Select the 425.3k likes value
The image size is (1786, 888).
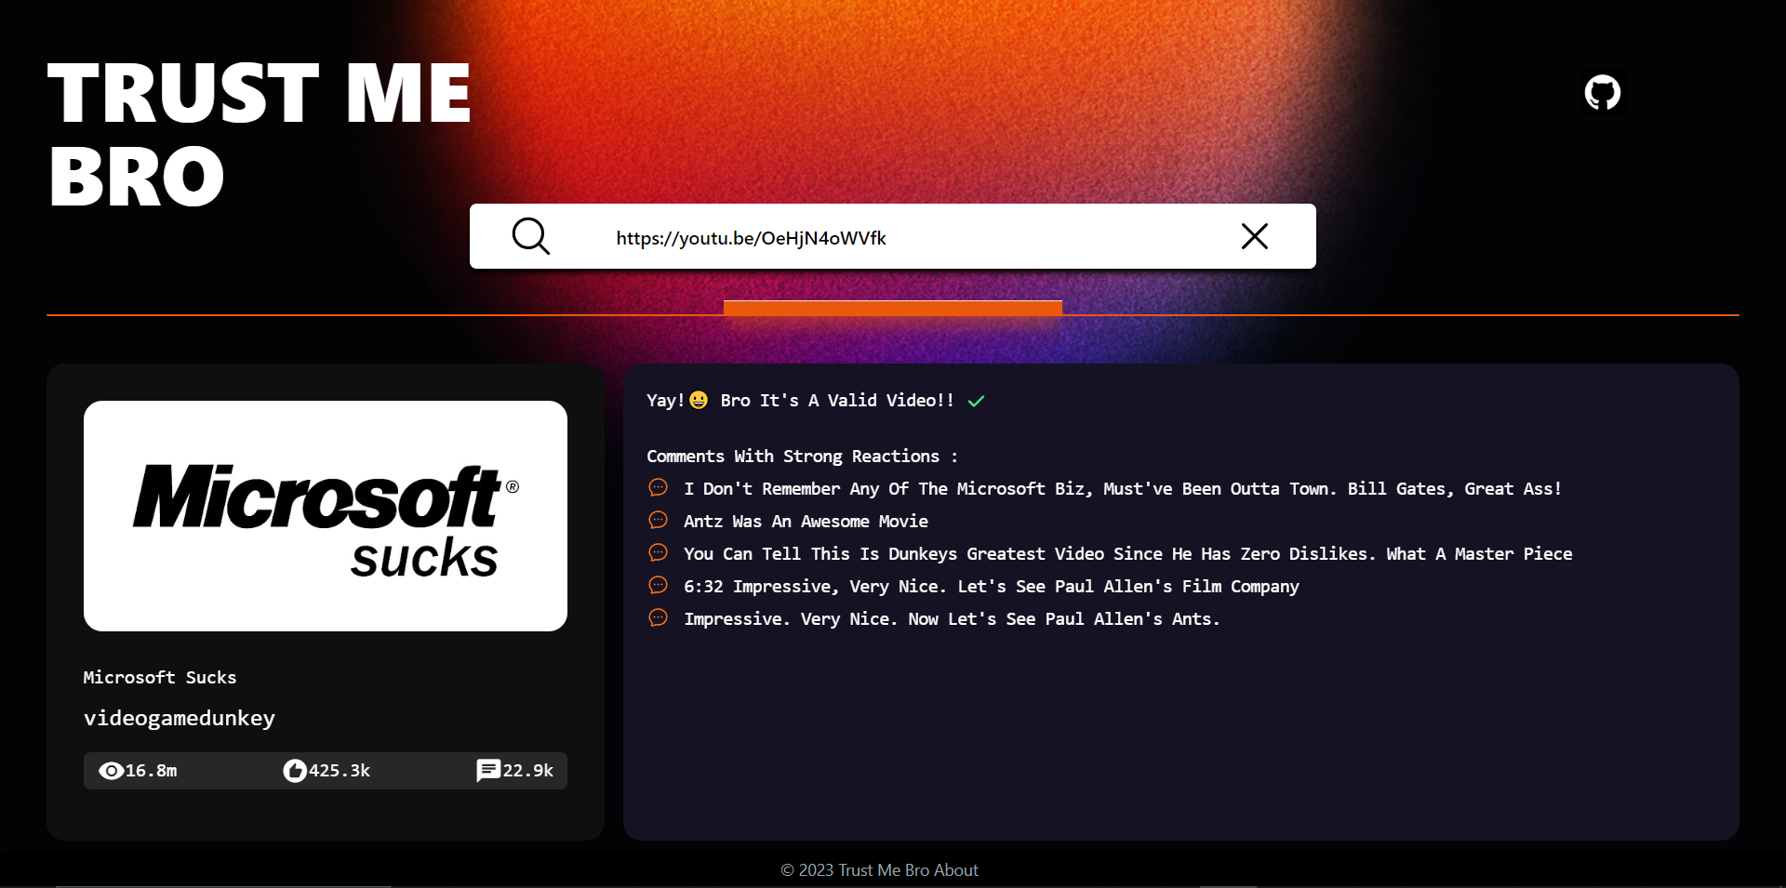(340, 771)
